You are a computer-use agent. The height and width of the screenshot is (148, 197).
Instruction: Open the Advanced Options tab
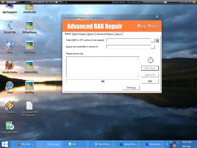point(105,34)
